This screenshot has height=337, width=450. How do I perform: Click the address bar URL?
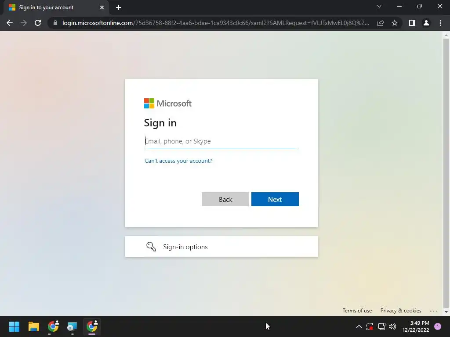215,23
